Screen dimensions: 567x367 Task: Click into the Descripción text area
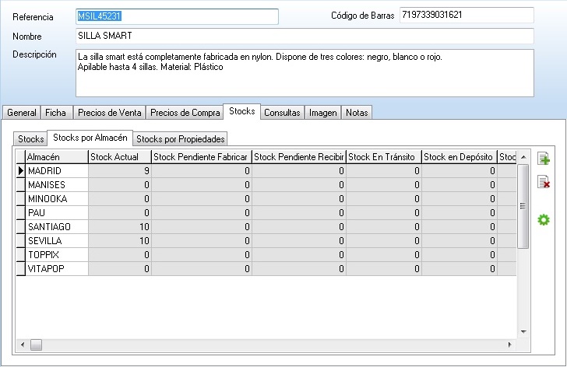pyautogui.click(x=304, y=73)
